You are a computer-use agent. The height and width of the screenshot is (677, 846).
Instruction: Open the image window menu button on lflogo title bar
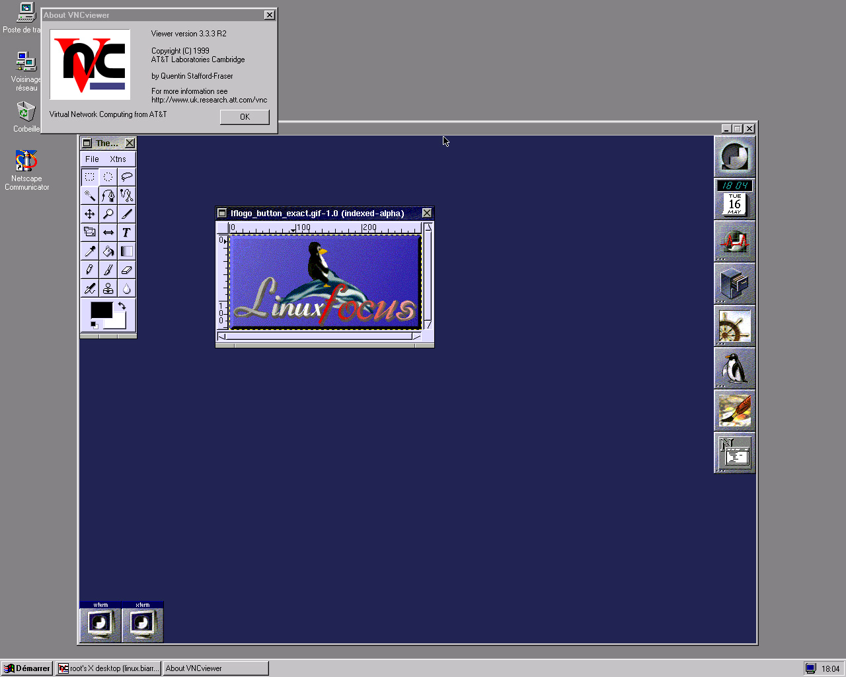pyautogui.click(x=222, y=213)
